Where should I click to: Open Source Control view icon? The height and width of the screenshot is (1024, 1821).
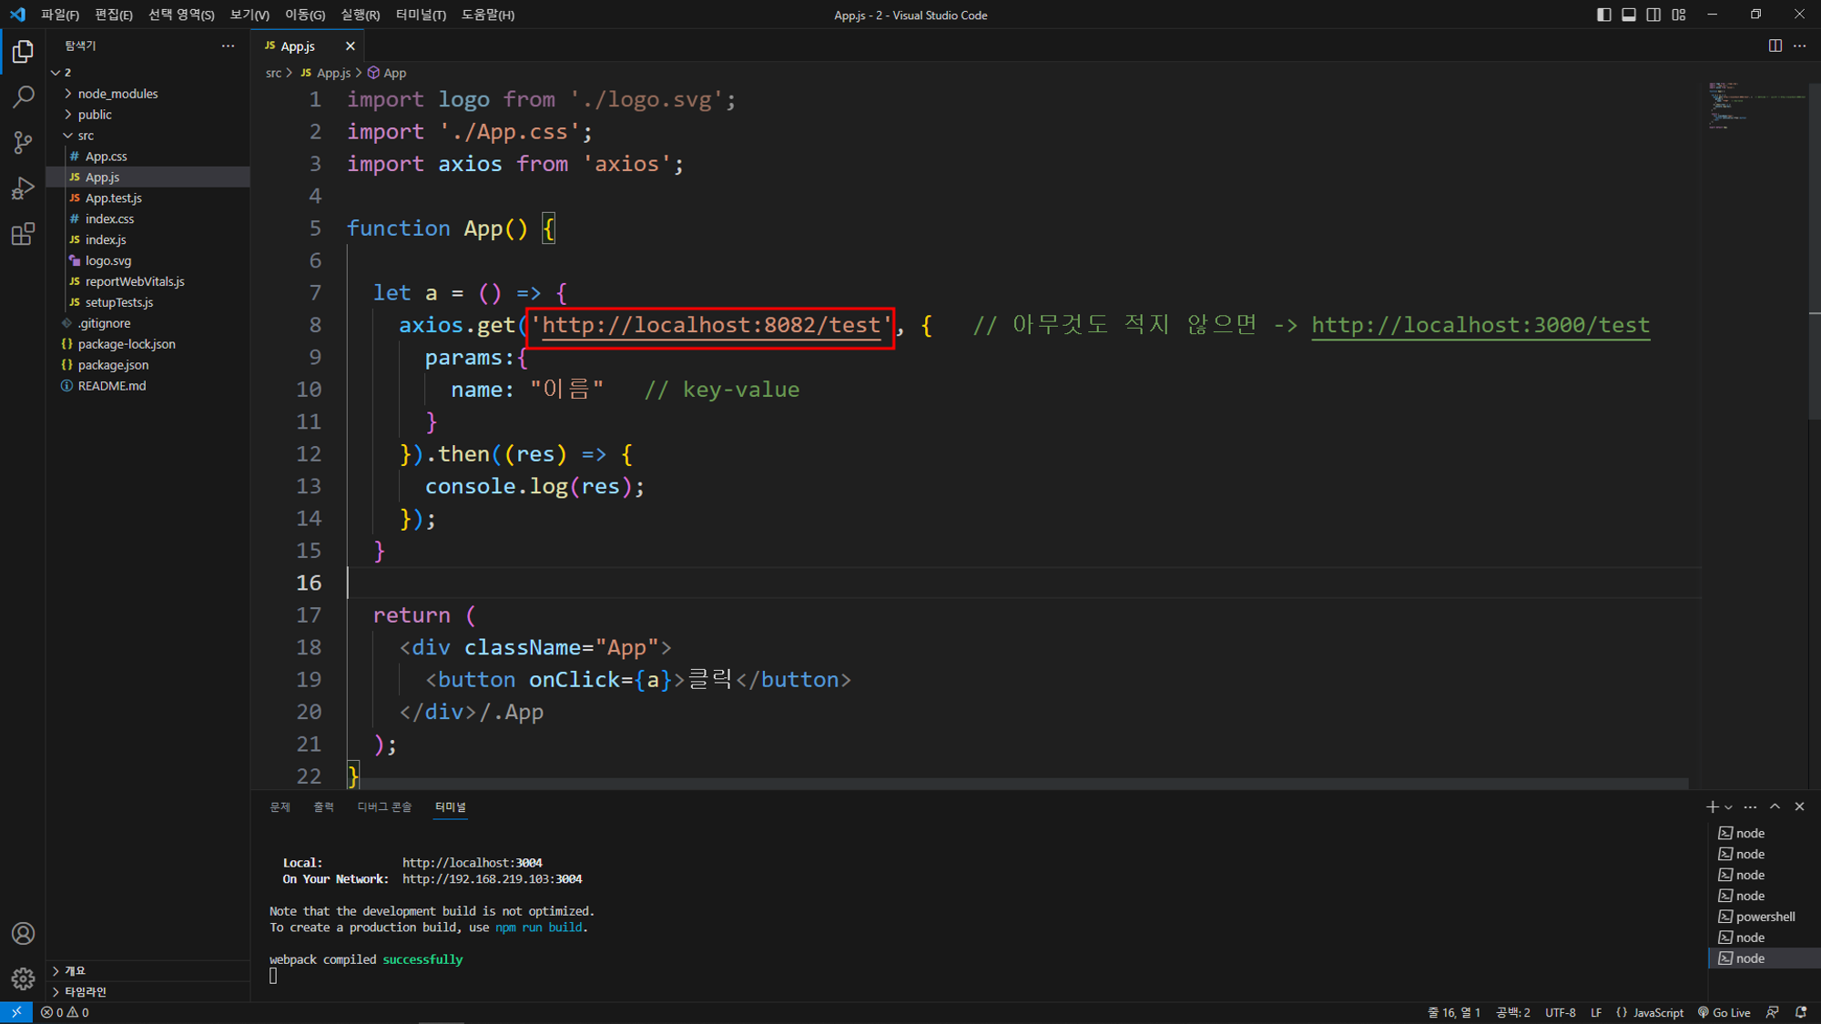click(x=23, y=142)
